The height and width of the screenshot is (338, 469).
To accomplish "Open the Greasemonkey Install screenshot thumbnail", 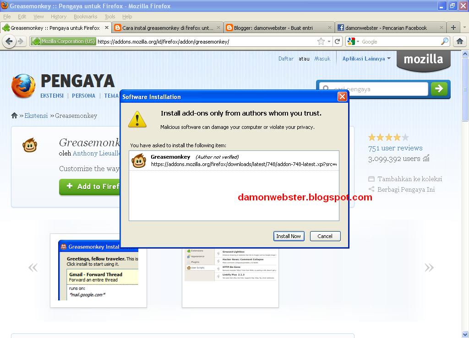I will point(98,270).
